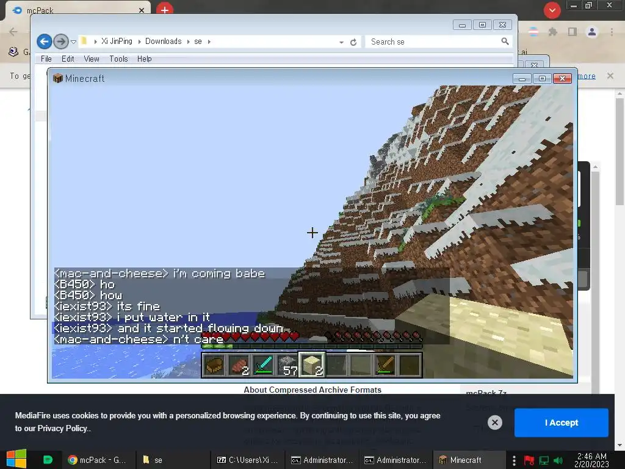Image resolution: width=625 pixels, height=469 pixels.
Task: Expand the Downloads breadcrumb arrow
Action: 188,42
